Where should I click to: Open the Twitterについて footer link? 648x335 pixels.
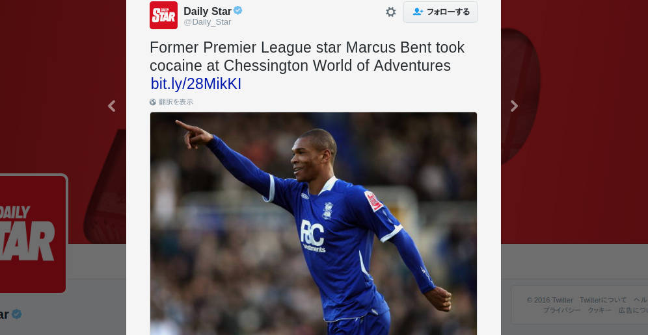coord(603,300)
